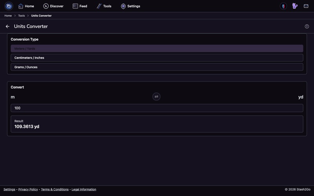Open Settings link in footer
The image size is (314, 196).
click(9, 189)
